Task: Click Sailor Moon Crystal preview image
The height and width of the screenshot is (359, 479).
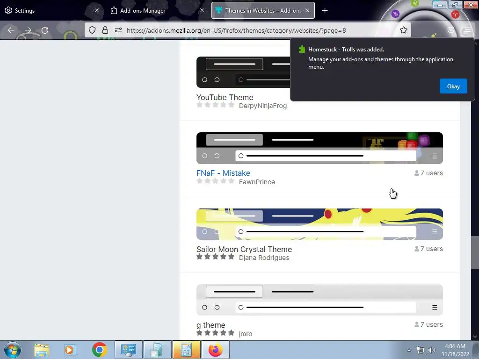Action: point(319,224)
